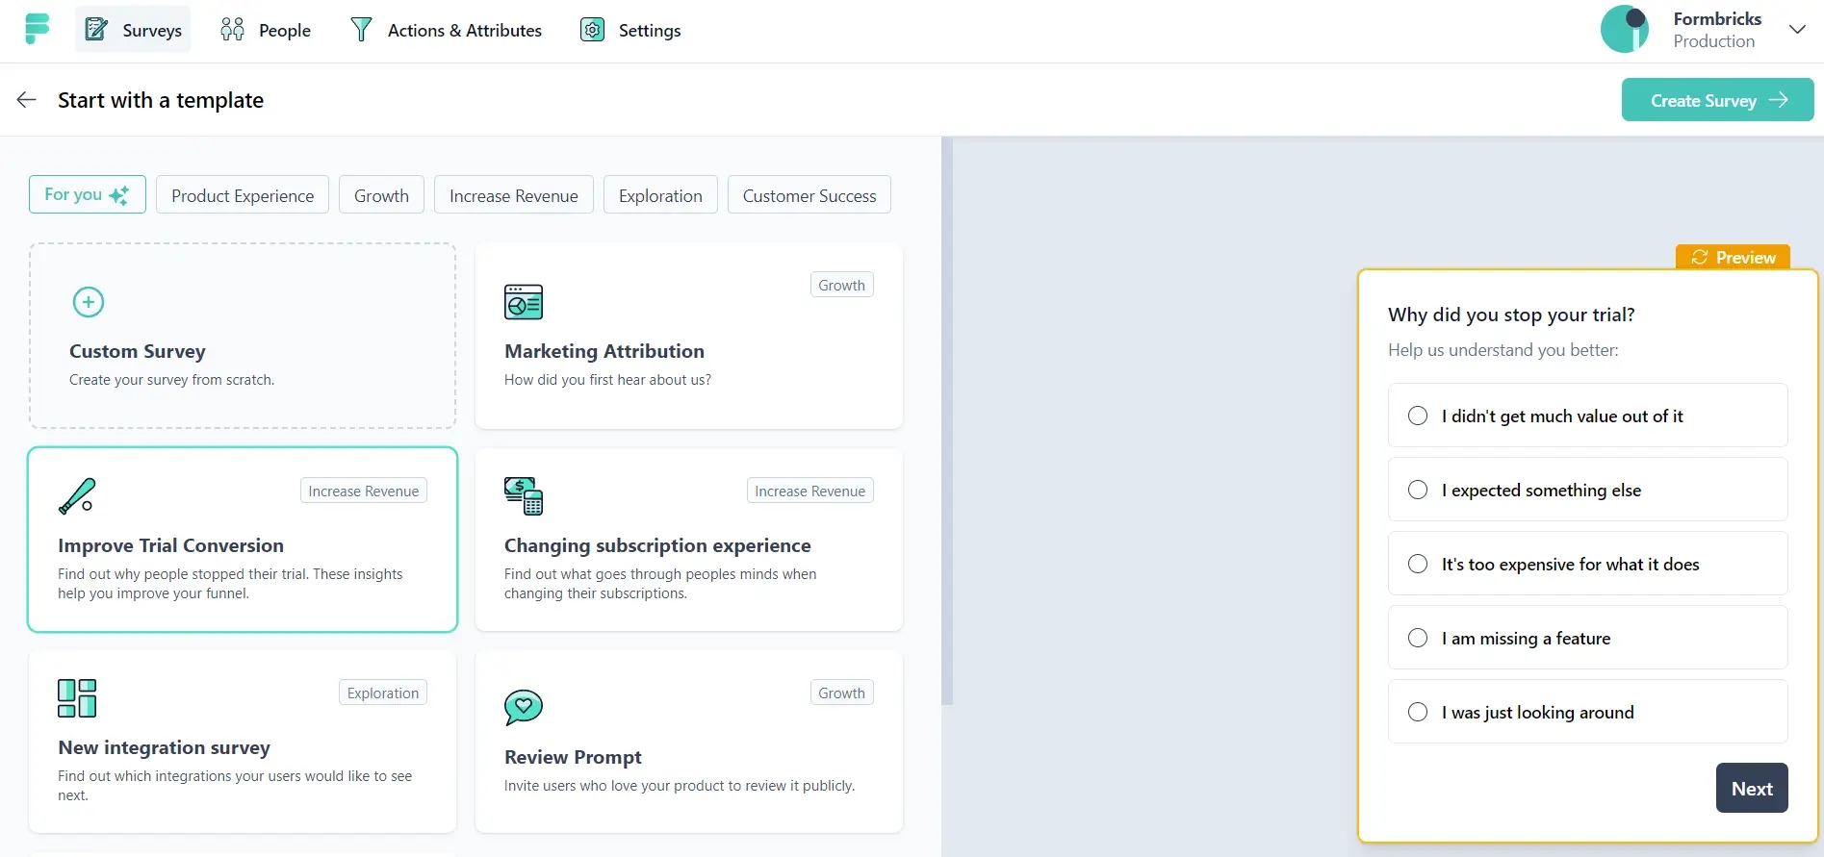Click "Why did you stop your trial?" heading

1511,315
